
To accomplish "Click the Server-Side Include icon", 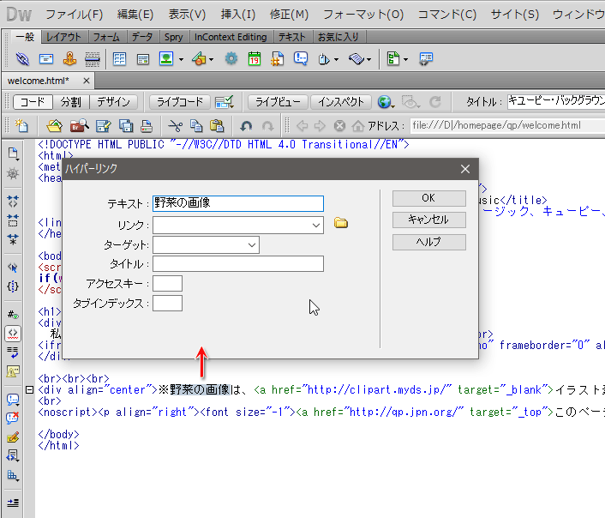I will [278, 58].
